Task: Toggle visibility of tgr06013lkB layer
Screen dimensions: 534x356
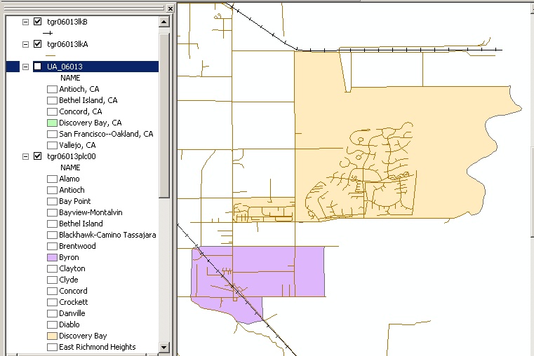Action: [37, 22]
